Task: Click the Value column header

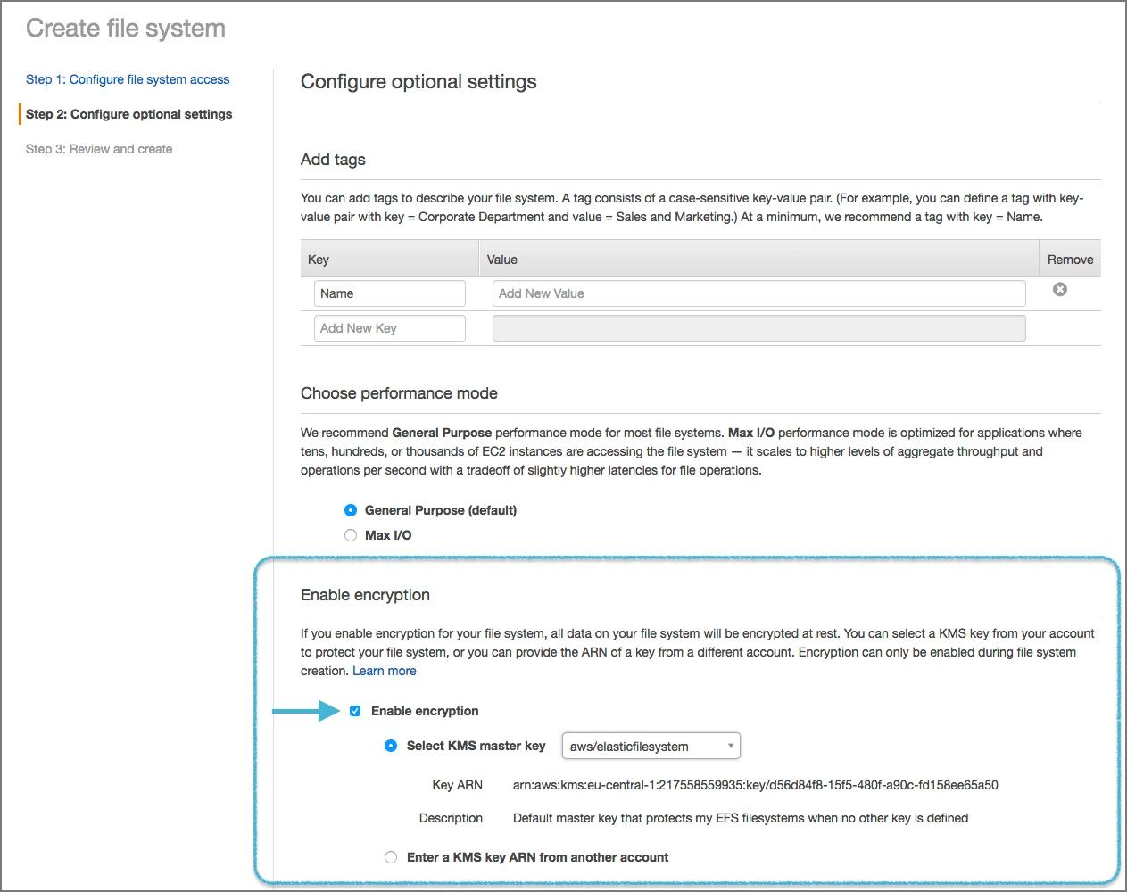Action: 501,260
